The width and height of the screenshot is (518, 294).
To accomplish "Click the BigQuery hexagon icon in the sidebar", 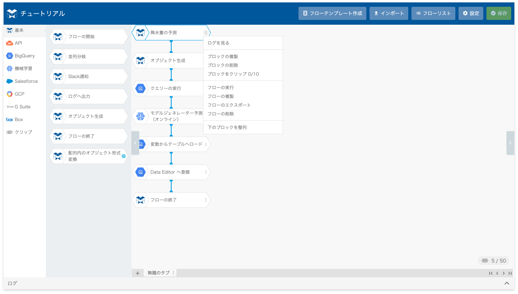I will 10,56.
